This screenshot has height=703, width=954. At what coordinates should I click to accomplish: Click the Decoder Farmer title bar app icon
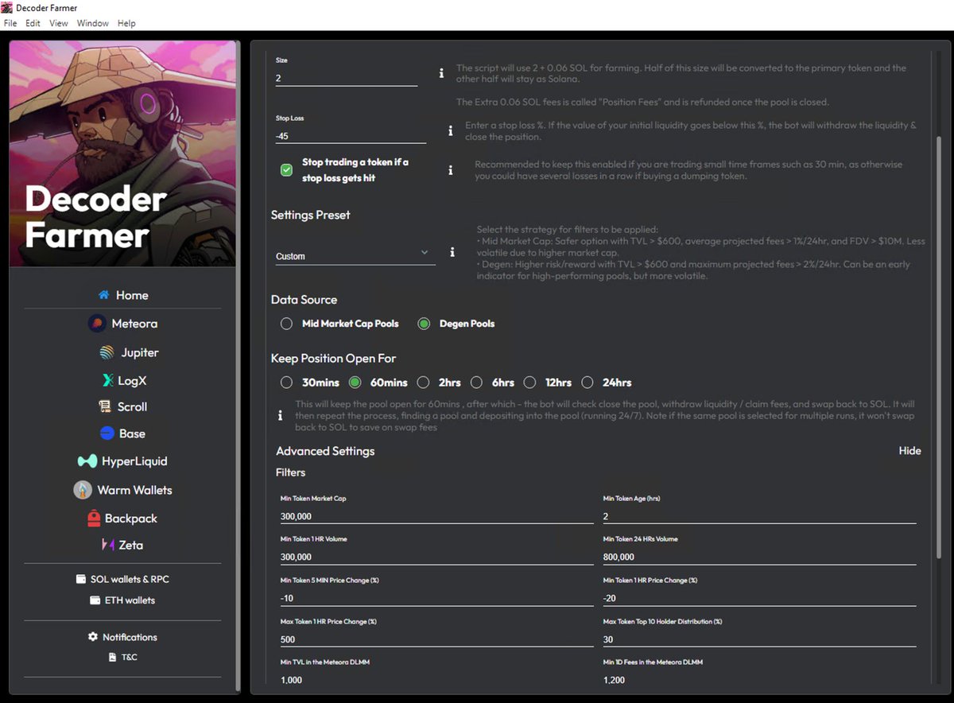click(x=7, y=7)
